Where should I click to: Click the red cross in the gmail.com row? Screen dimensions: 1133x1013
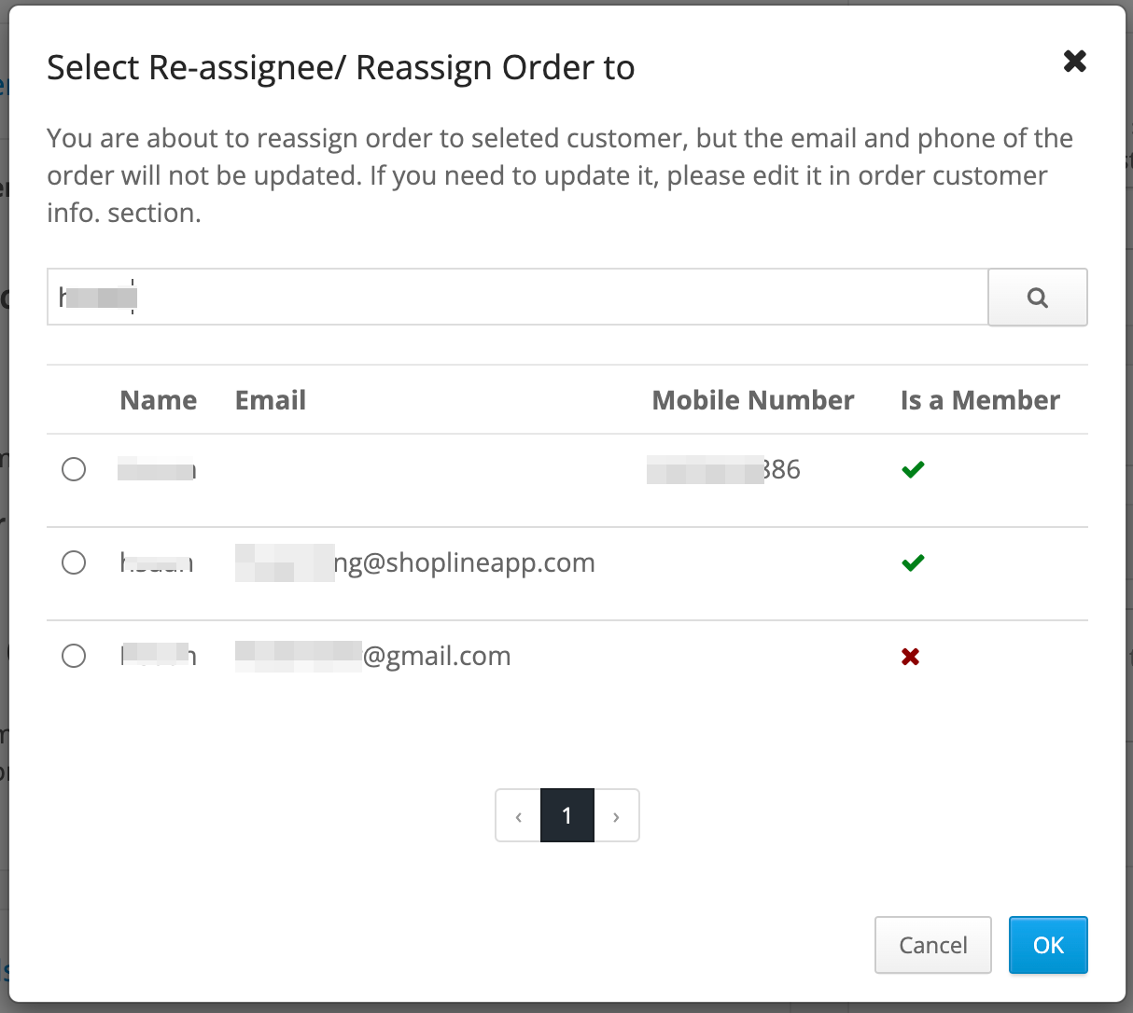(x=911, y=657)
